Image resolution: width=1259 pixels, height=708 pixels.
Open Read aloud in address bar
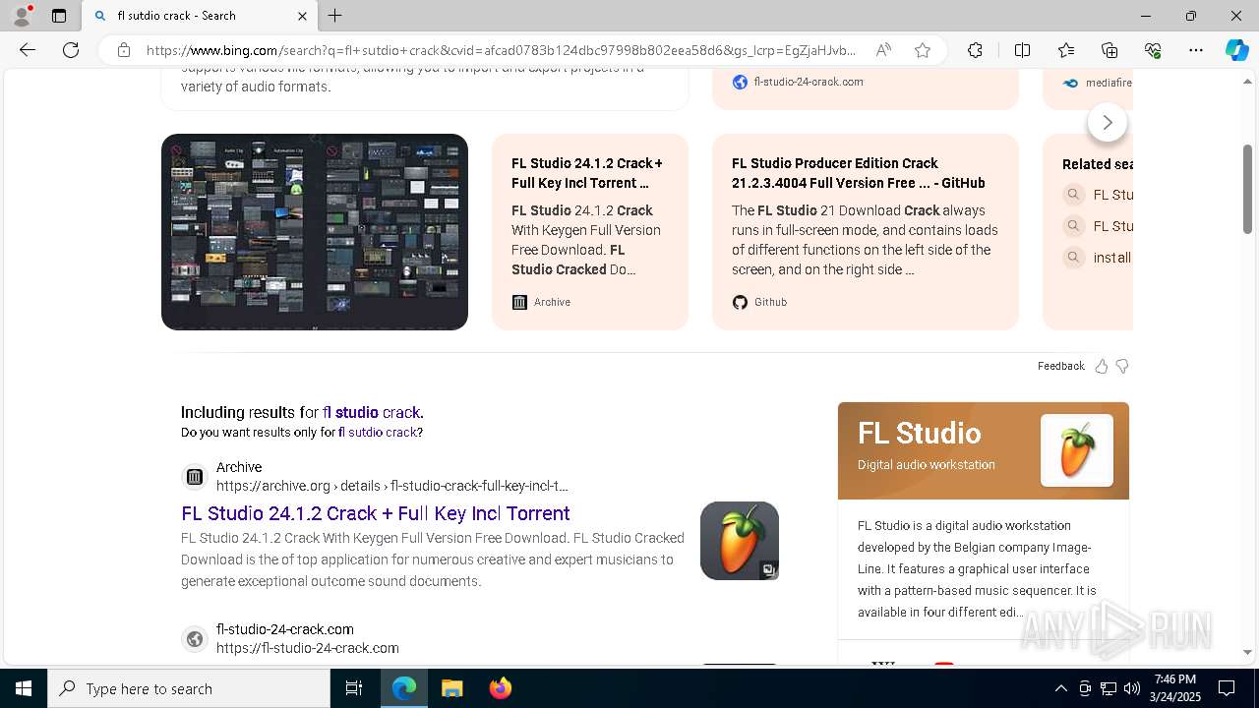click(883, 50)
